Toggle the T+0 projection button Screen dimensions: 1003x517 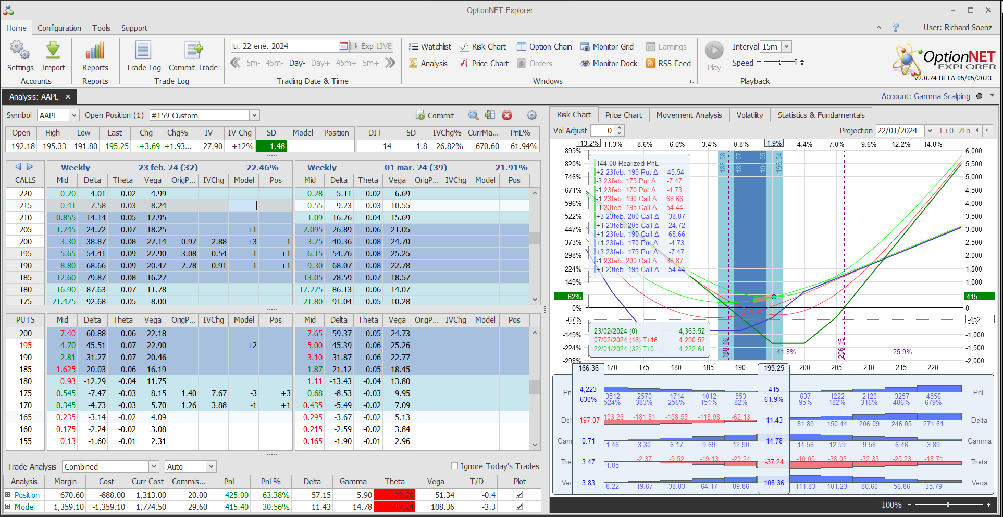pyautogui.click(x=946, y=130)
